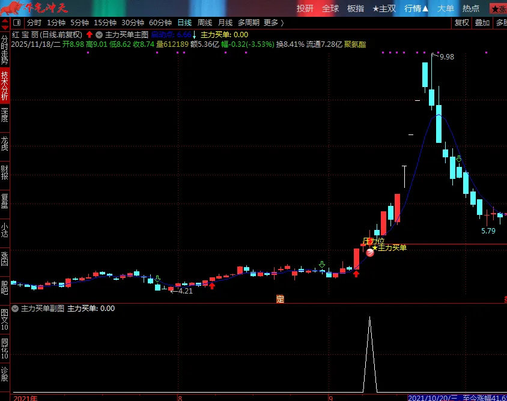Open the 更多 periods dropdown
507x401 pixels.
point(272,23)
